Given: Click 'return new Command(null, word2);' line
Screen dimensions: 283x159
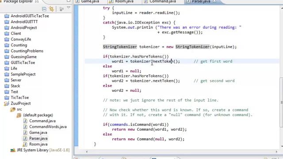Looking at the screenshot, I should coord(148,139).
